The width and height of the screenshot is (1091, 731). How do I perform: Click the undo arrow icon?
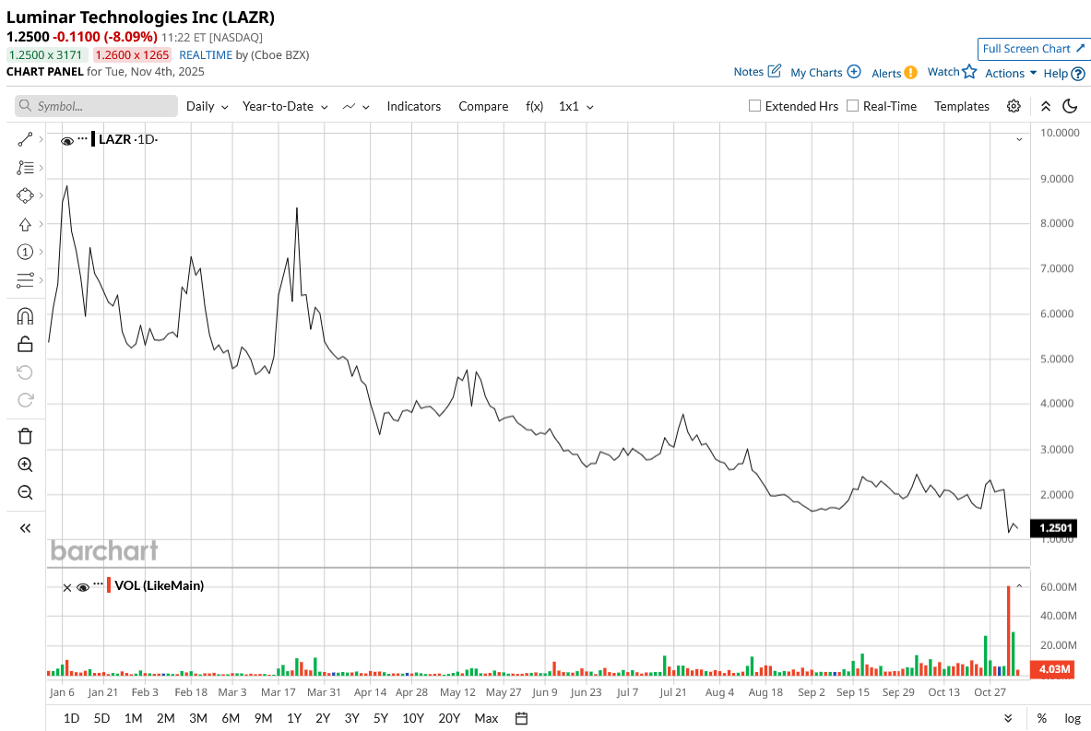[x=25, y=372]
